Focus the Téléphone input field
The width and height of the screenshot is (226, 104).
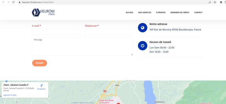coord(109,32)
